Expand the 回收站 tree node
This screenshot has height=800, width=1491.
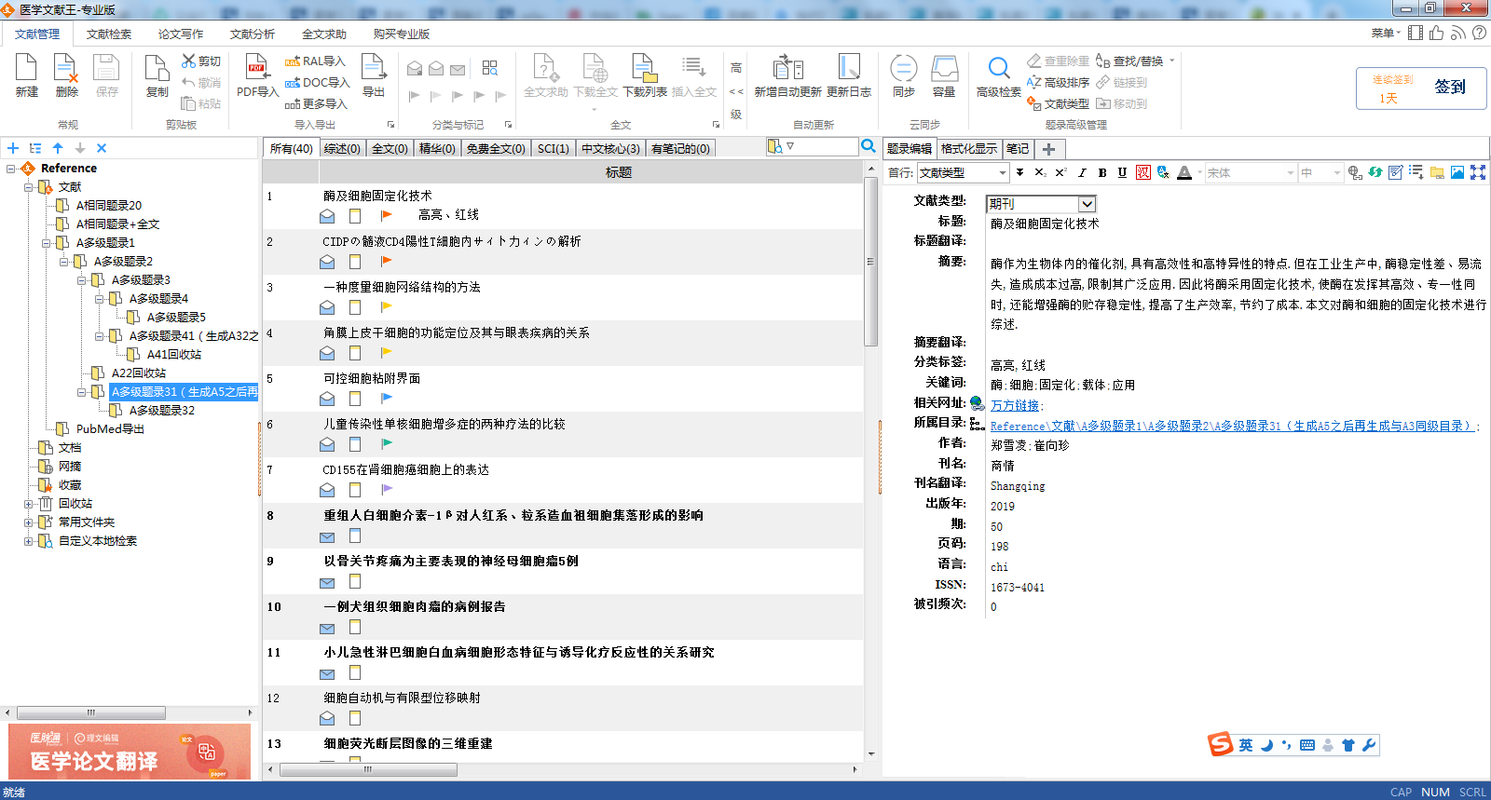(29, 504)
